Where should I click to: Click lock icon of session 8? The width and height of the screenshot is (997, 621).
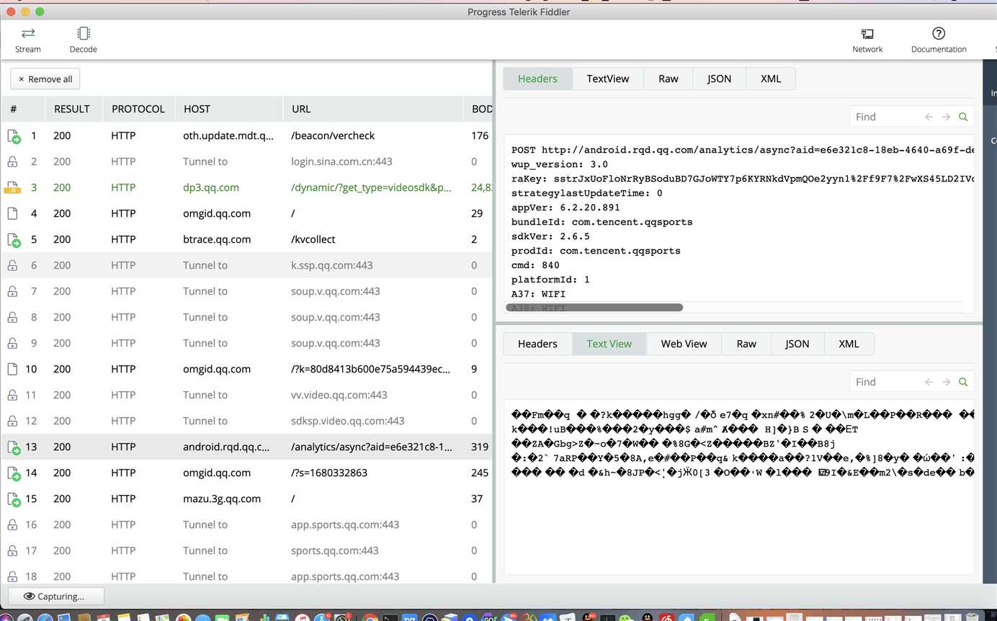12,317
